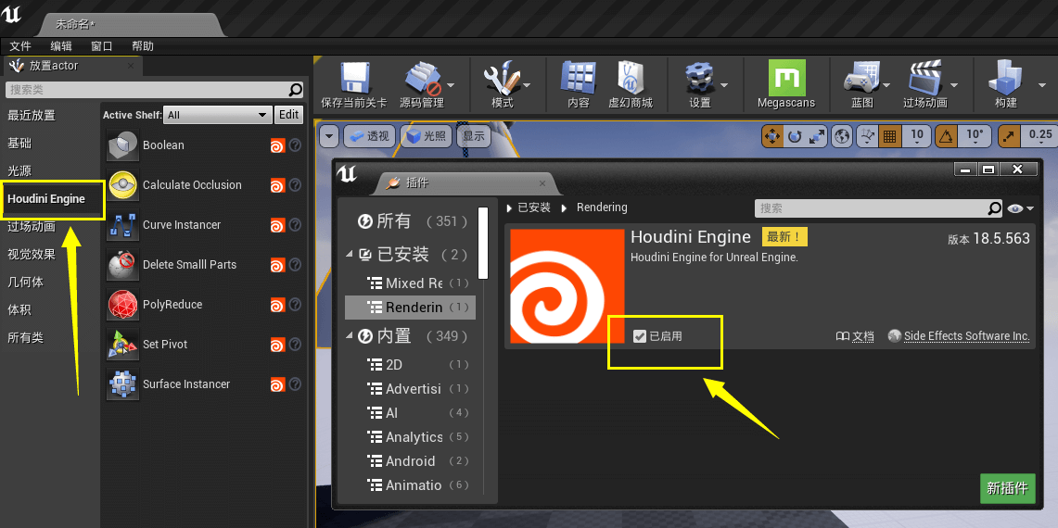Screen dimensions: 1058x528
Task: Open the Help (帮助) menu
Action: pyautogui.click(x=143, y=46)
